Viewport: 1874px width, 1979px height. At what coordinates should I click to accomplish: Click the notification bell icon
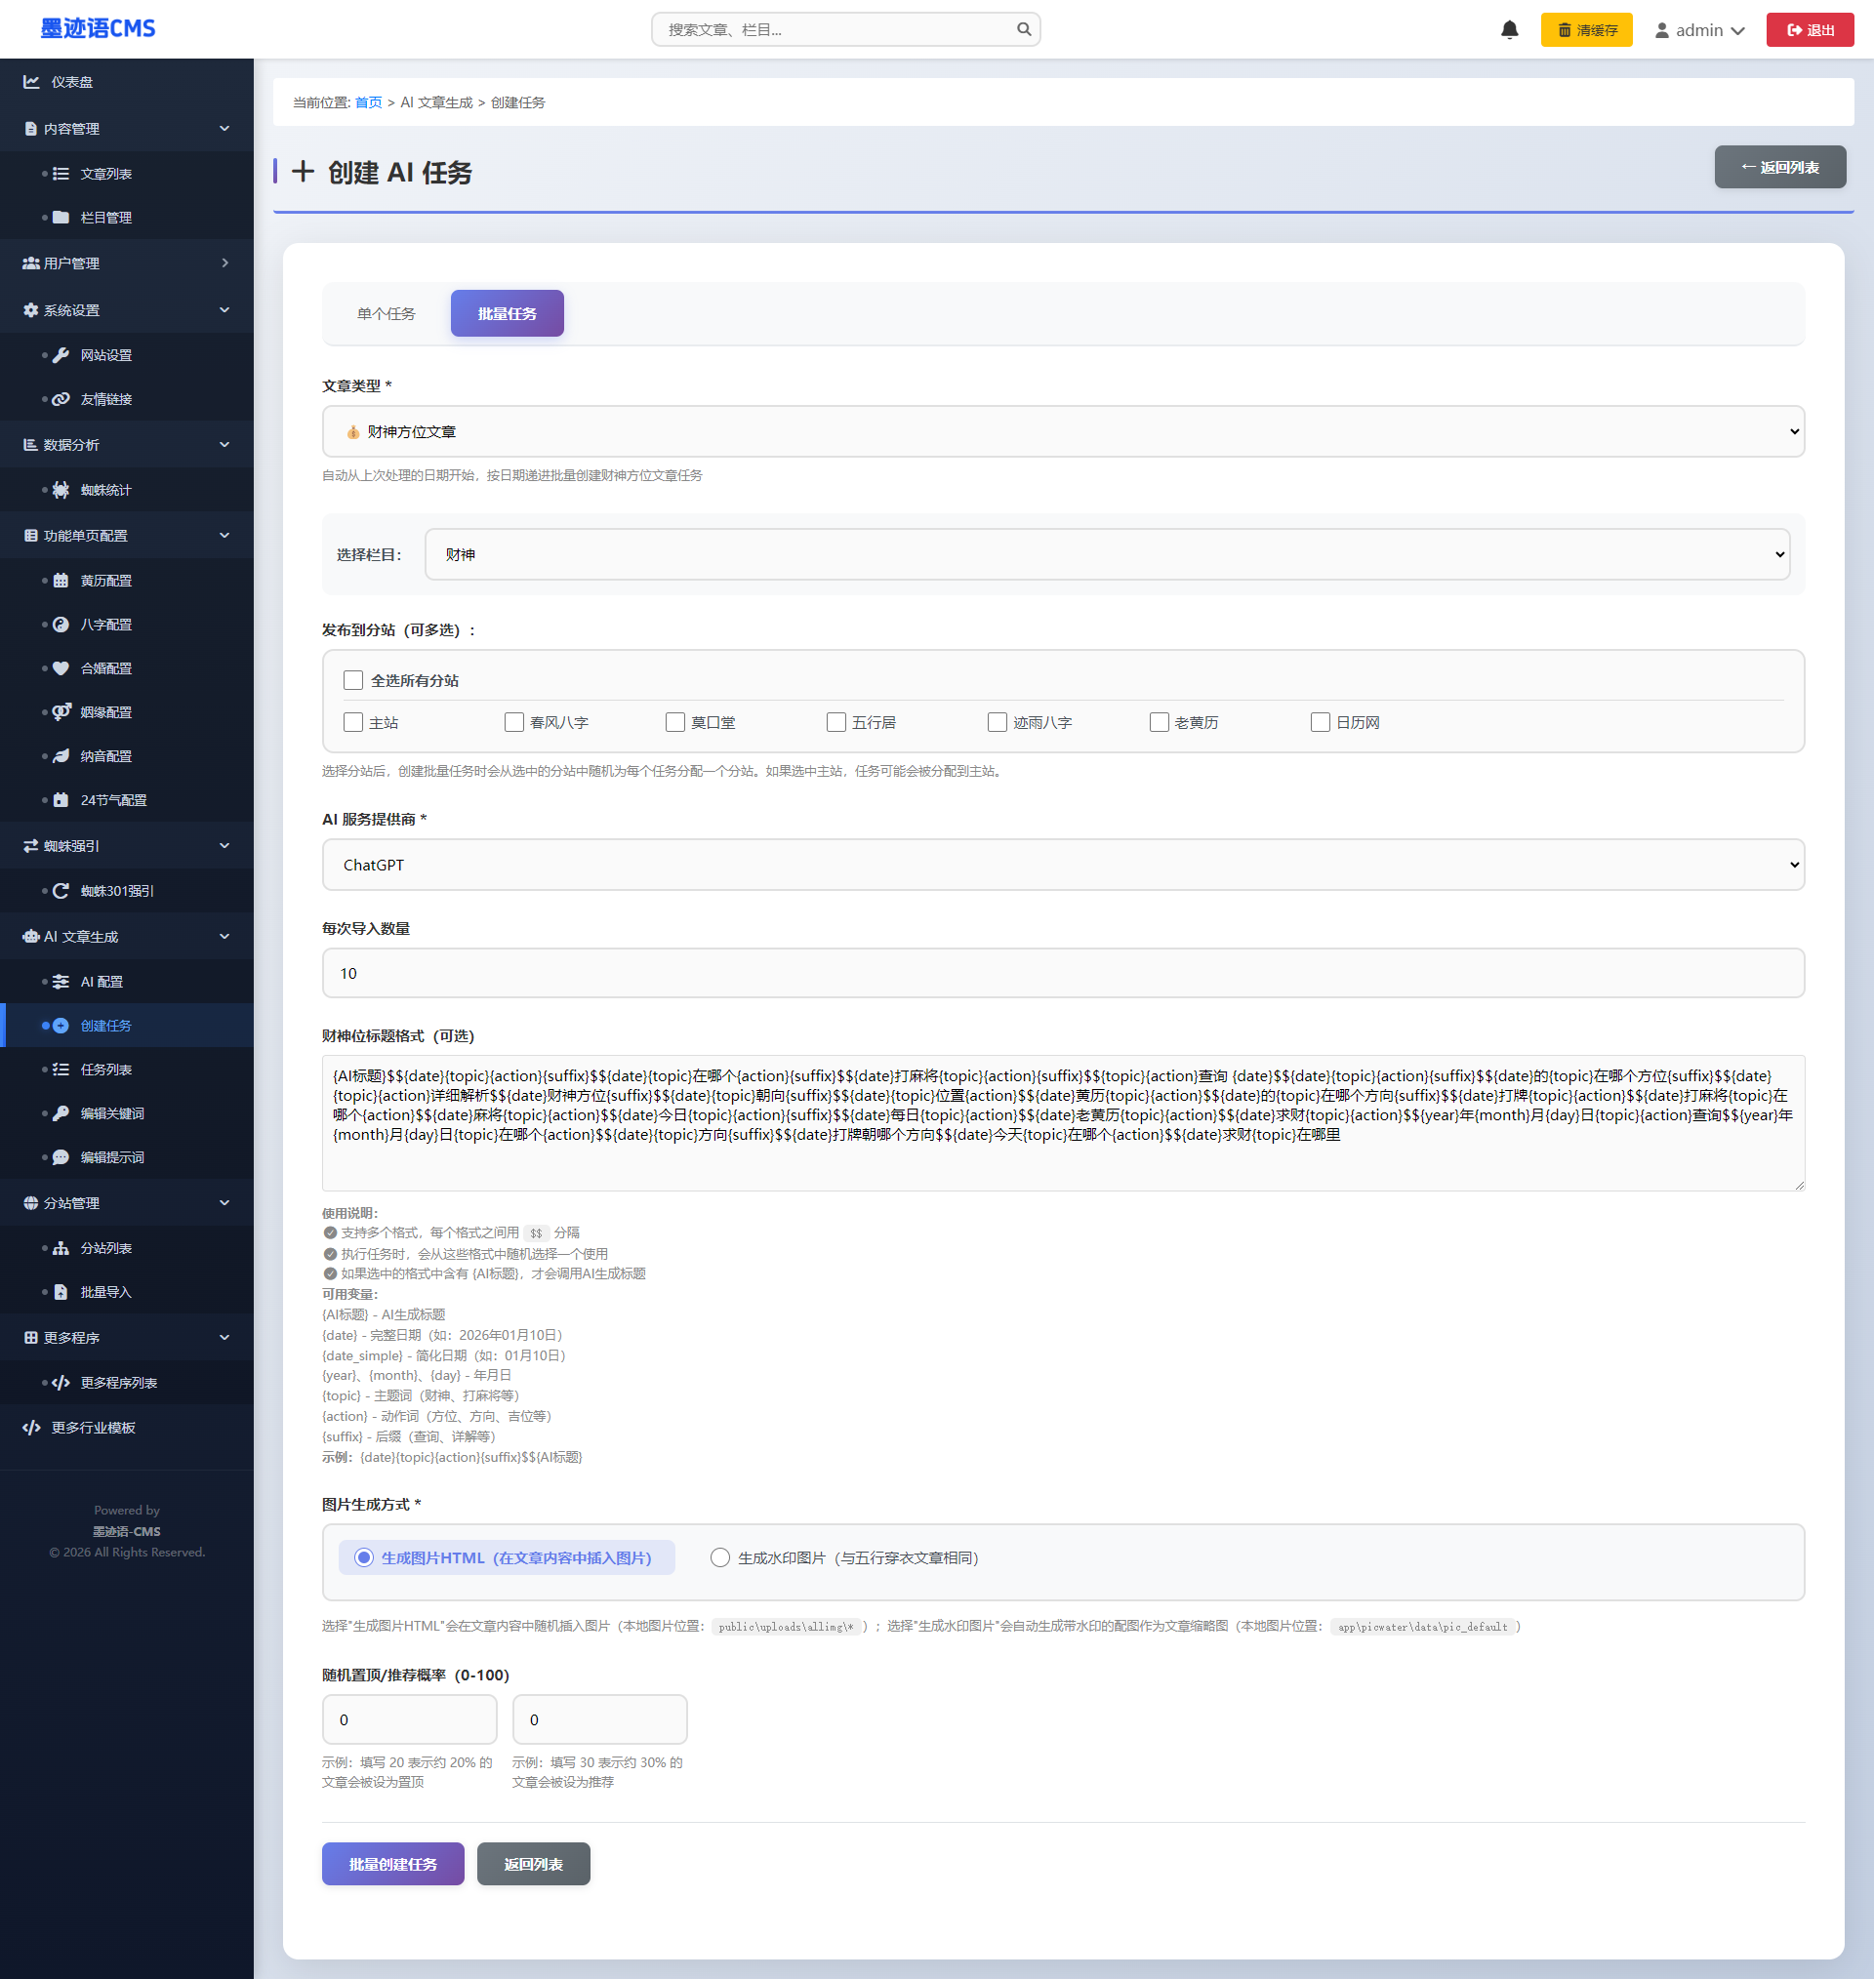tap(1509, 30)
